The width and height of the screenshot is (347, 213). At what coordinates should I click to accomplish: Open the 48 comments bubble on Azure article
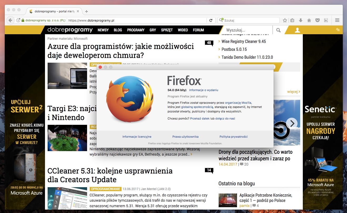tap(209, 43)
